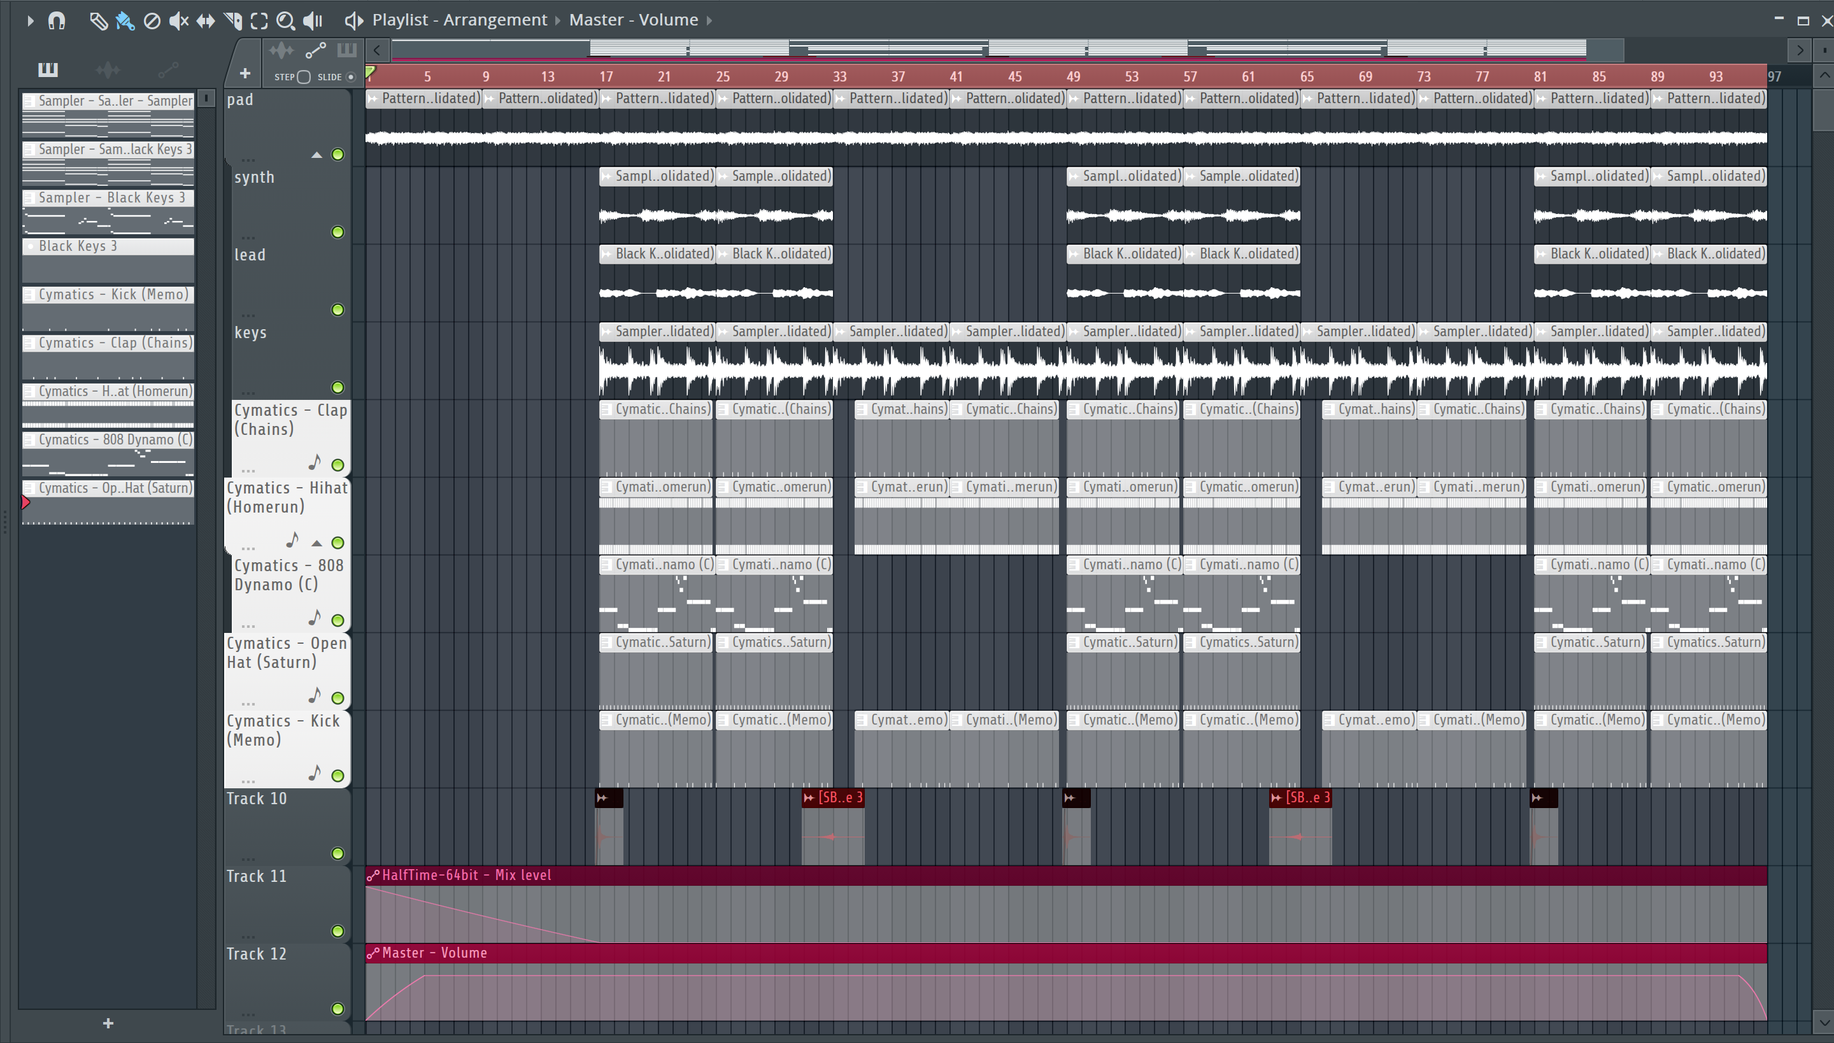This screenshot has height=1043, width=1834.
Task: Mute the keys track
Action: [338, 388]
